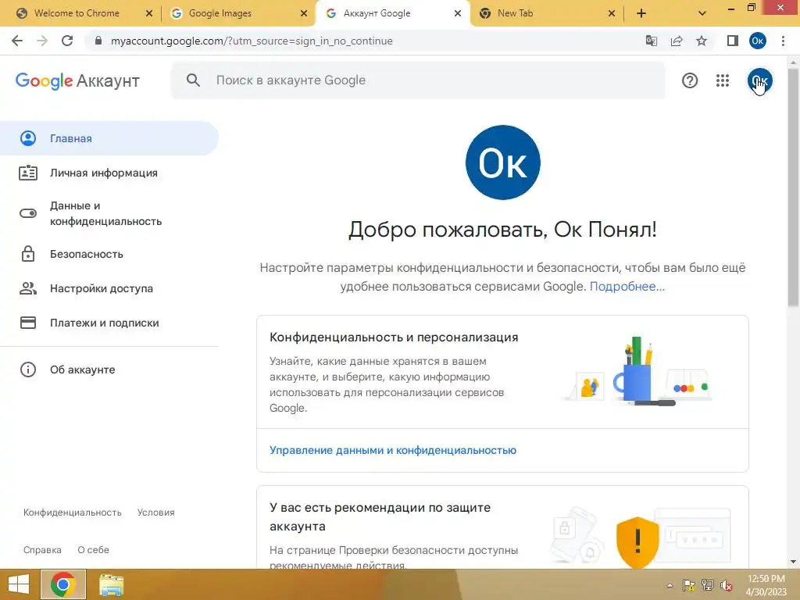The height and width of the screenshot is (600, 800).
Task: Click the account protection recommendations heading
Action: click(380, 517)
